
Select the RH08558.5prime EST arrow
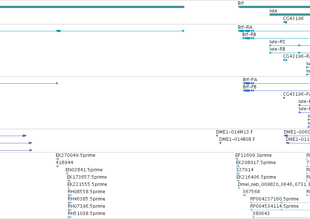[x=70, y=195]
